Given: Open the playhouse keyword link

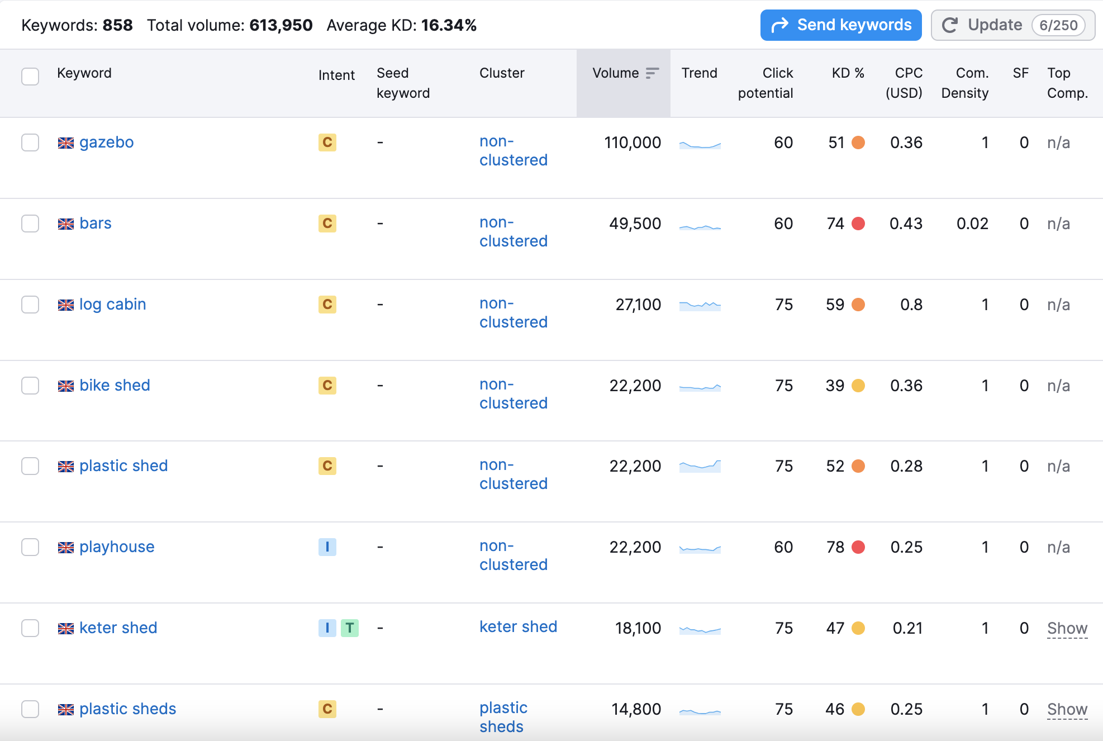Looking at the screenshot, I should (x=117, y=547).
